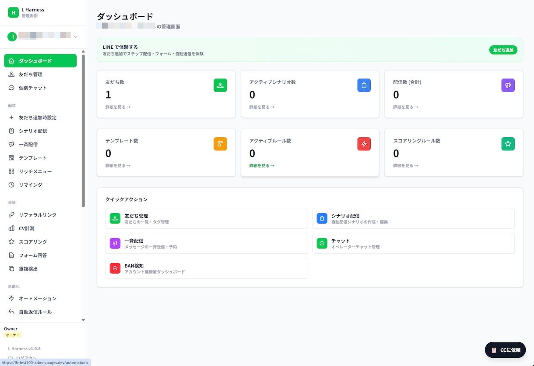Viewport: 534px width, 366px height.
Task: Click the green スコアリングルール数 star icon
Action: click(508, 144)
